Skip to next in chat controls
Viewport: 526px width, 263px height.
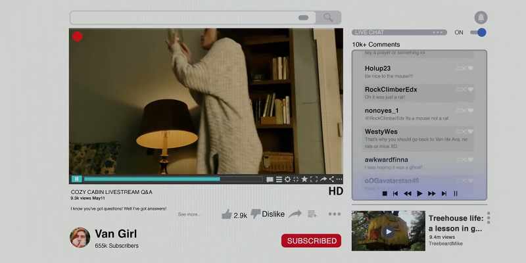tap(444, 193)
